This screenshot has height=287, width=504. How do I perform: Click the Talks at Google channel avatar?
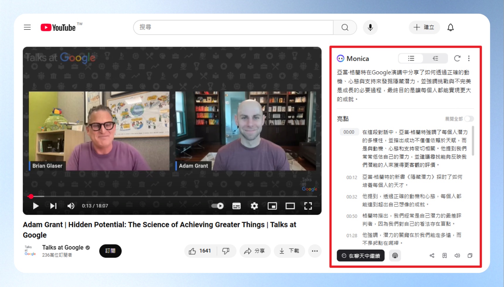pos(30,251)
